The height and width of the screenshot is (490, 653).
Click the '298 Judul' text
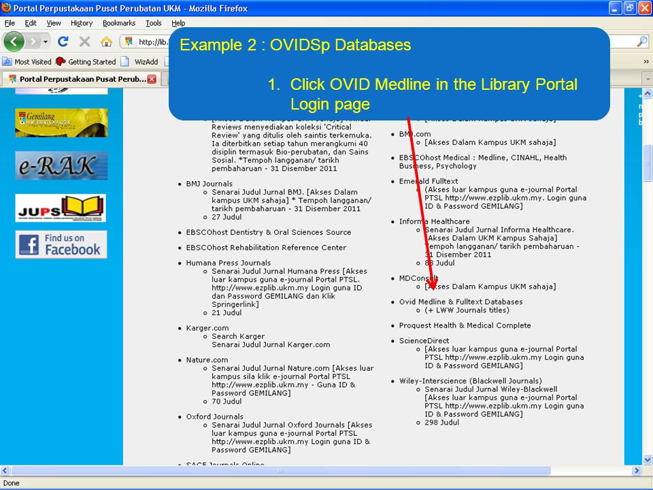[441, 423]
